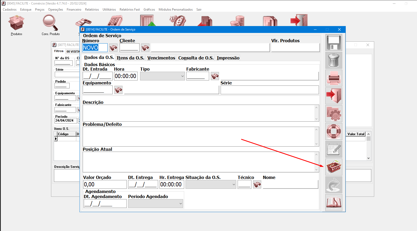
Task: Click the Período date field in background window
Action: (x=66, y=121)
